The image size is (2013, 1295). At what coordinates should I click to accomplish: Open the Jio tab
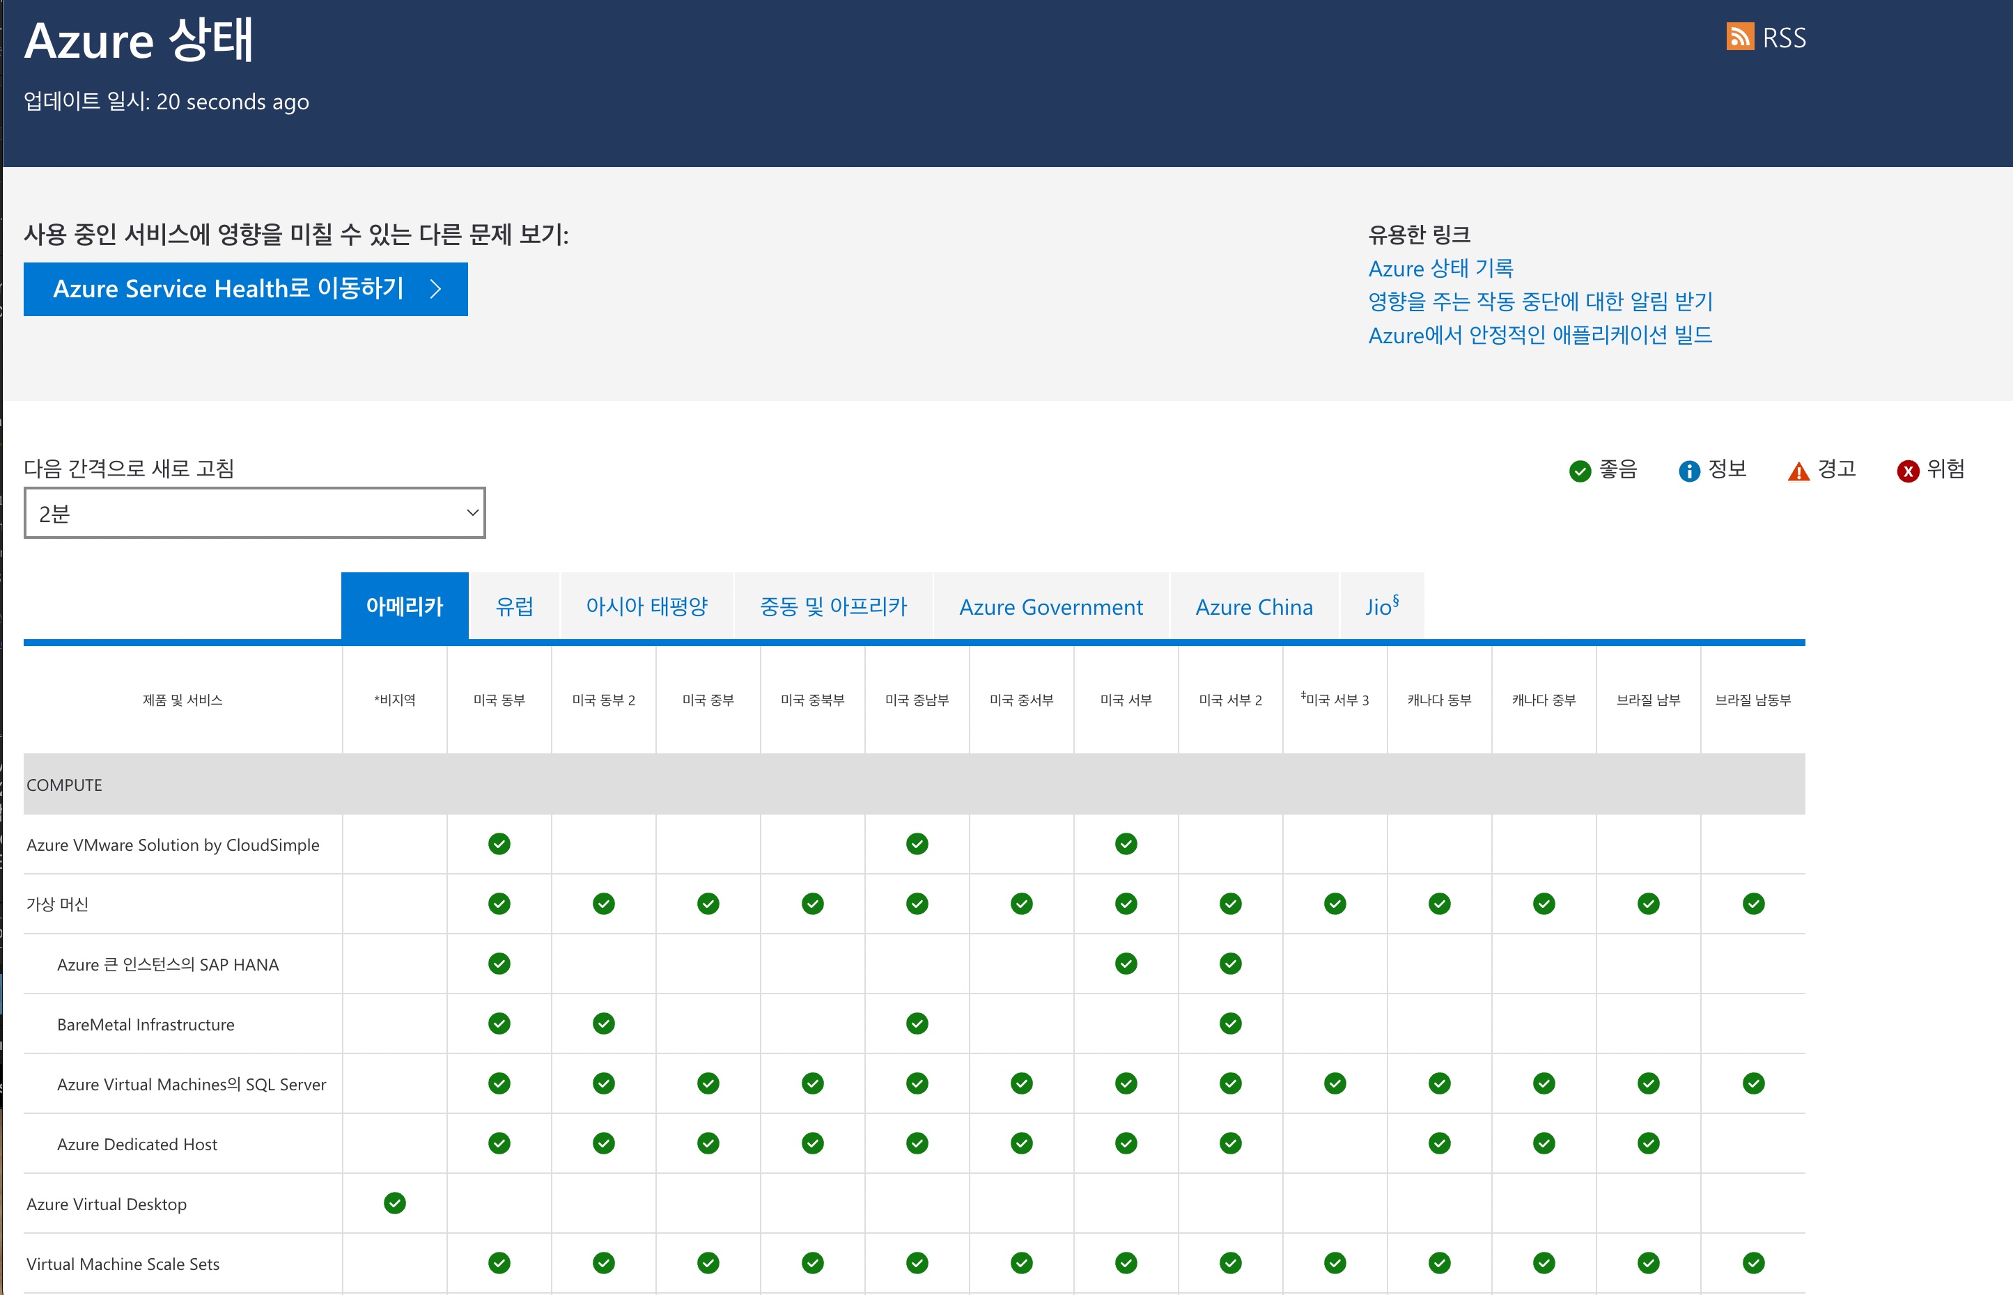point(1381,606)
